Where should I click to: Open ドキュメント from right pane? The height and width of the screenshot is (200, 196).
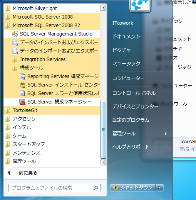(x=126, y=37)
